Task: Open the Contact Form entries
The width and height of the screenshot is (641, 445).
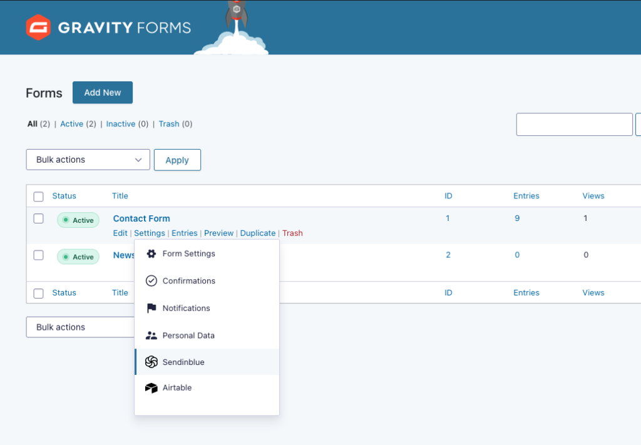Action: pyautogui.click(x=184, y=233)
